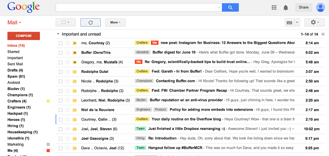The image size is (329, 156).
Task: Toggle importance marker on Courtney, Colin email
Action: (x=75, y=120)
